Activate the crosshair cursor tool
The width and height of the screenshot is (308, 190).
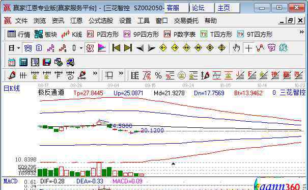tap(248, 48)
